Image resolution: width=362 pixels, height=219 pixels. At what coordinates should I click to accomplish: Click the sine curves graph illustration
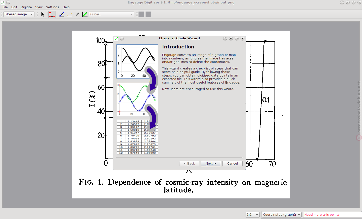[137, 61]
